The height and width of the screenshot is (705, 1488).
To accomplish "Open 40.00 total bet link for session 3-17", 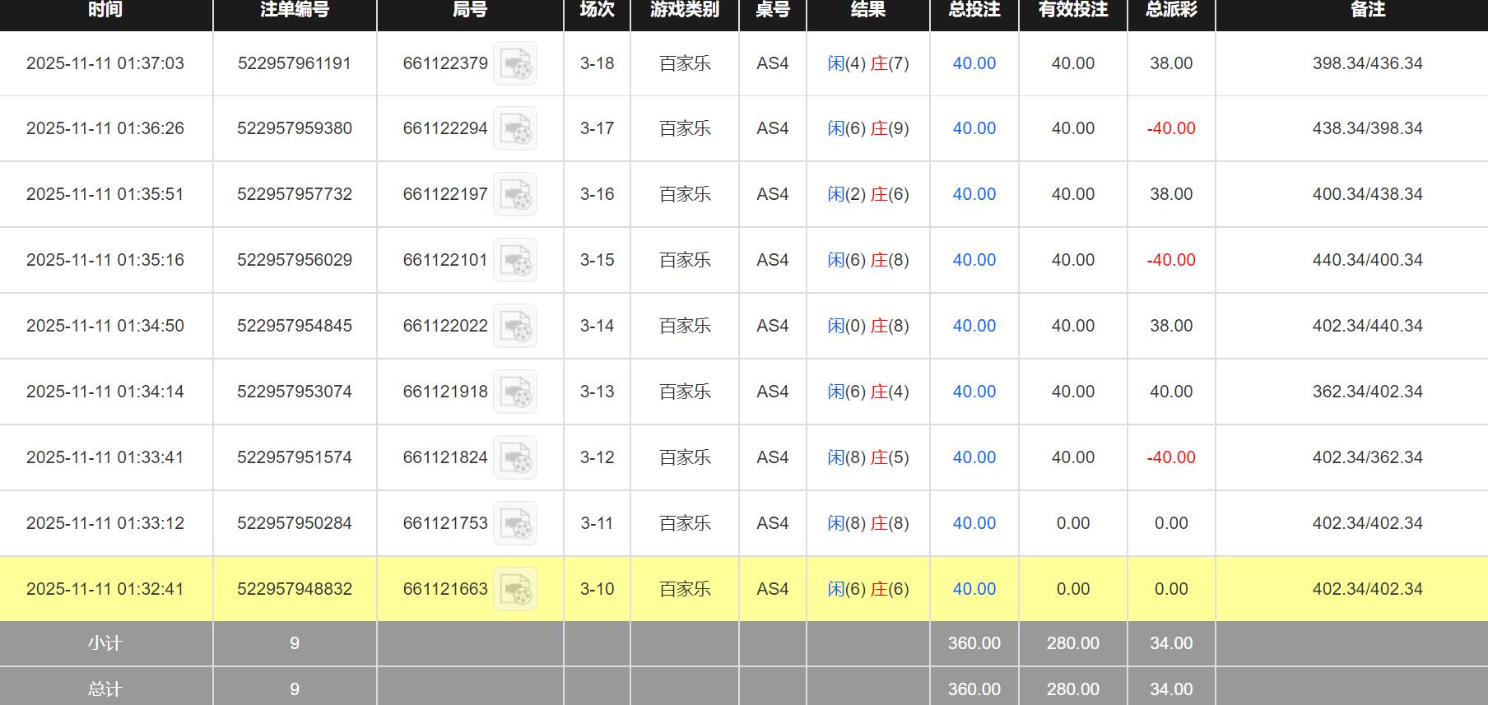I will [974, 128].
